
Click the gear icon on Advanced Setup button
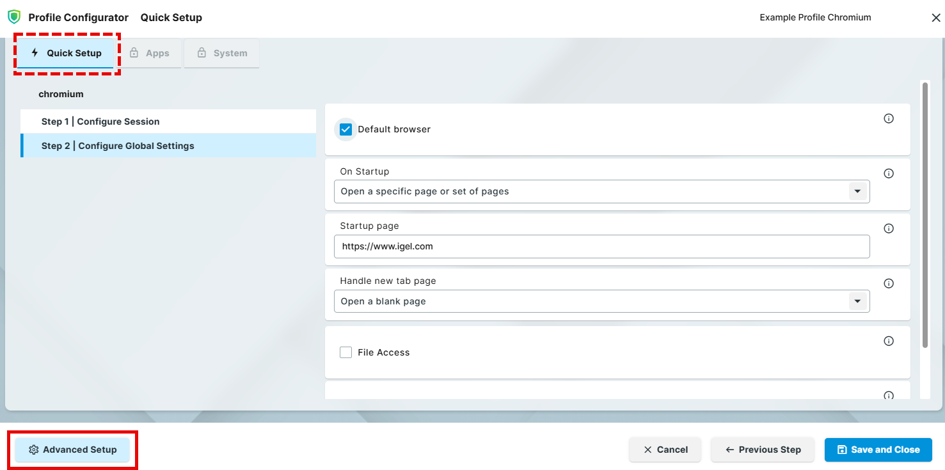[x=34, y=450]
